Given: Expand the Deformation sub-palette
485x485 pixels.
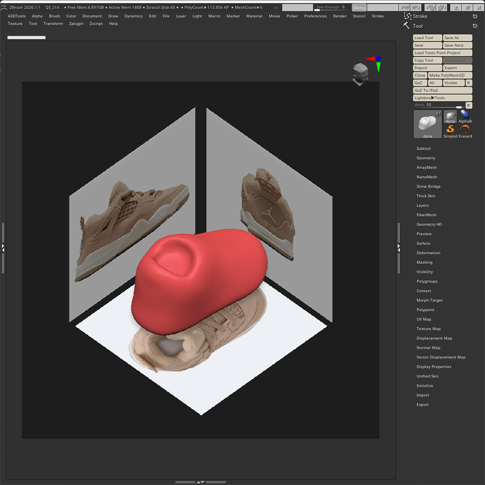Looking at the screenshot, I should pos(428,253).
